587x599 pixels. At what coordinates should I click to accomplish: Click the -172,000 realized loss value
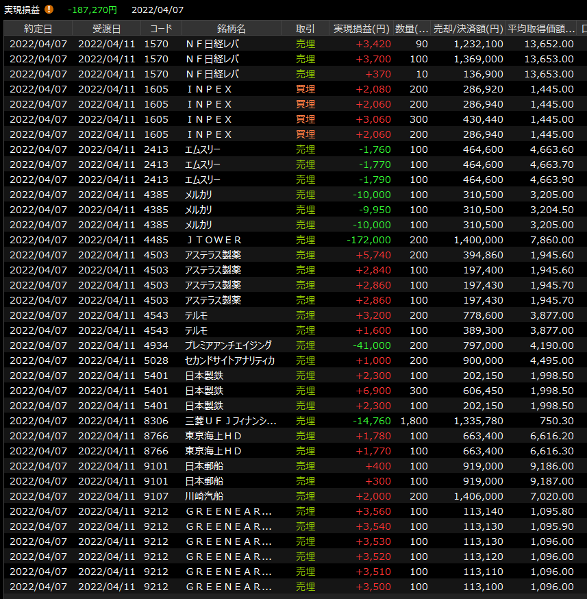[368, 240]
